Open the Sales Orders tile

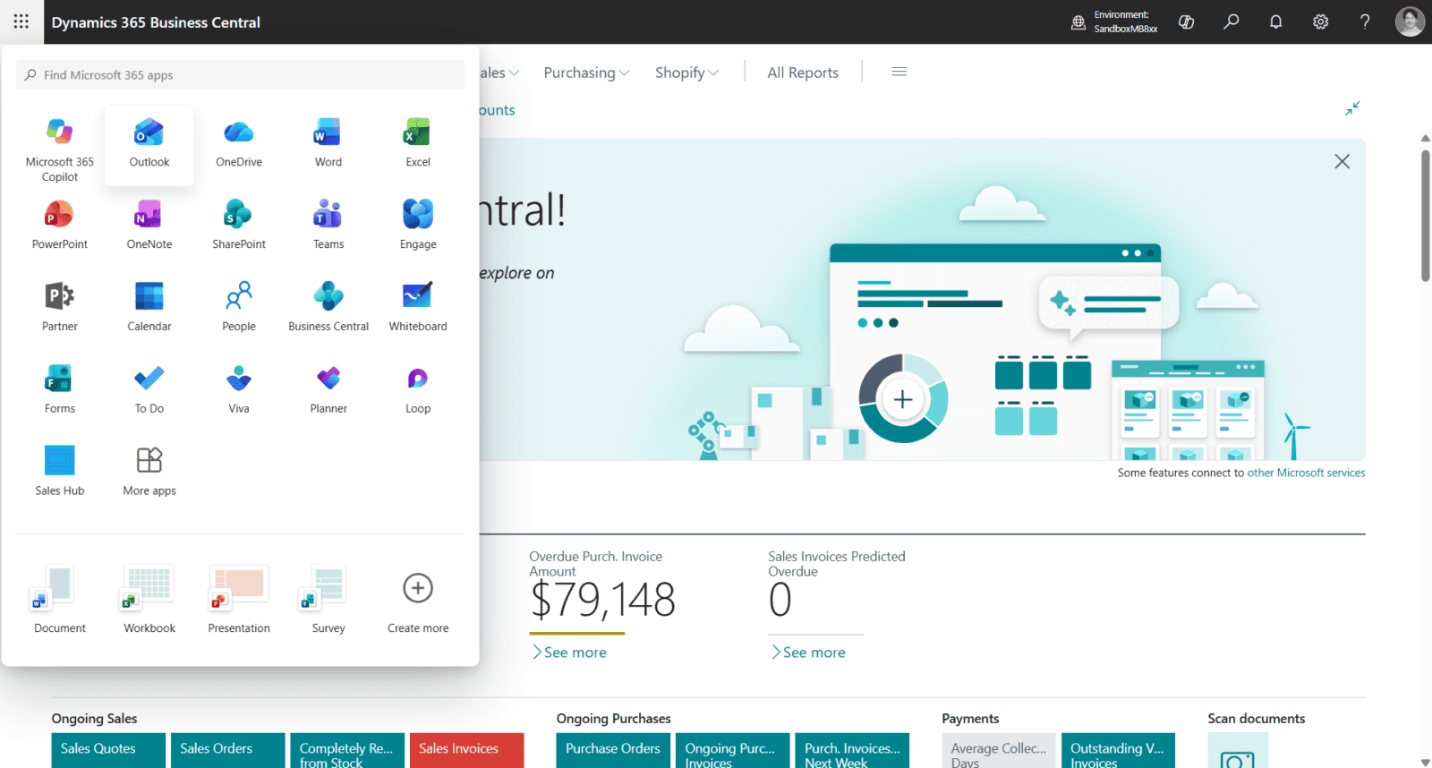point(228,750)
